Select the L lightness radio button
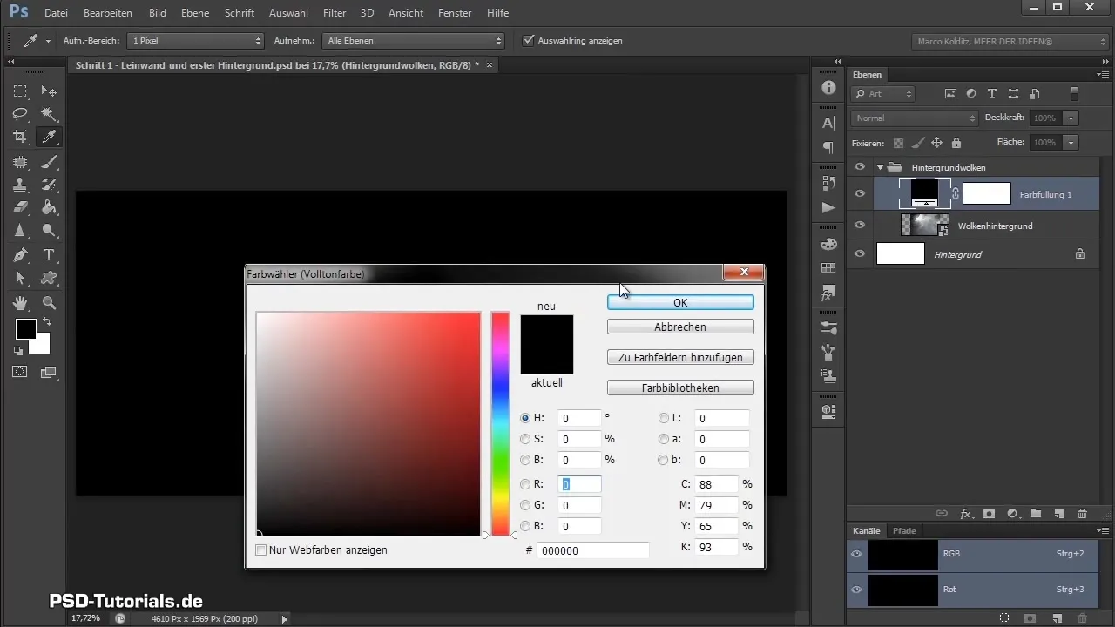This screenshot has height=627, width=1115. point(664,418)
